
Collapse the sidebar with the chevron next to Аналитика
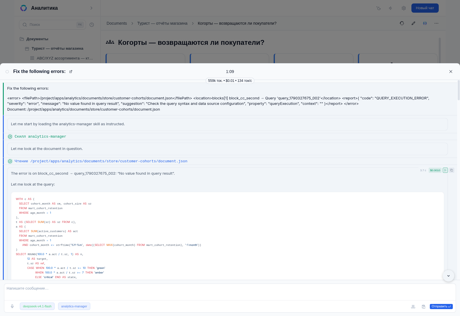91,8
